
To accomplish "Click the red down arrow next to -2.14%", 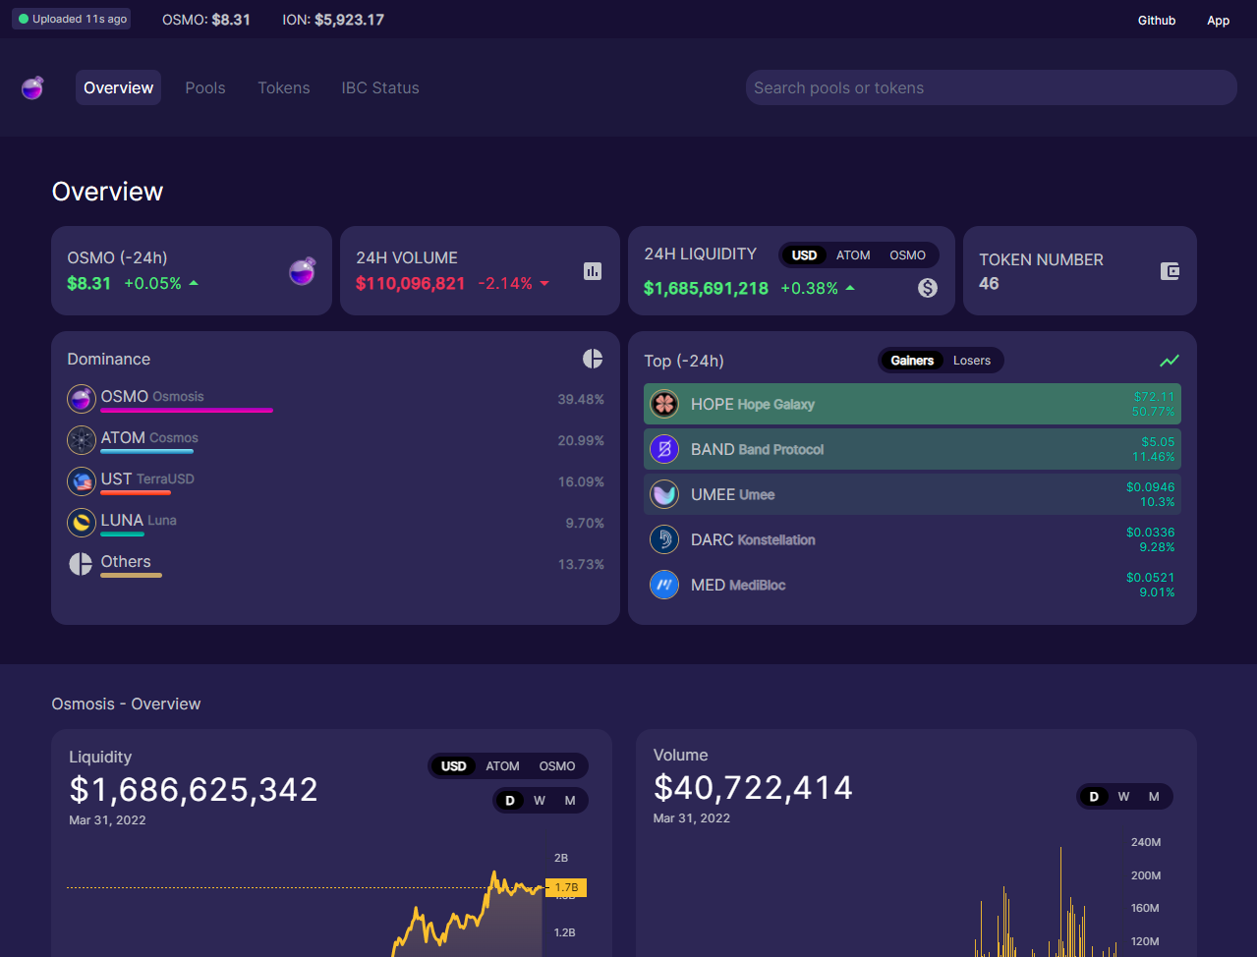I will (544, 283).
